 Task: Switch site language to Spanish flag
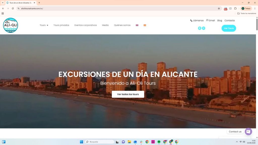(145, 25)
